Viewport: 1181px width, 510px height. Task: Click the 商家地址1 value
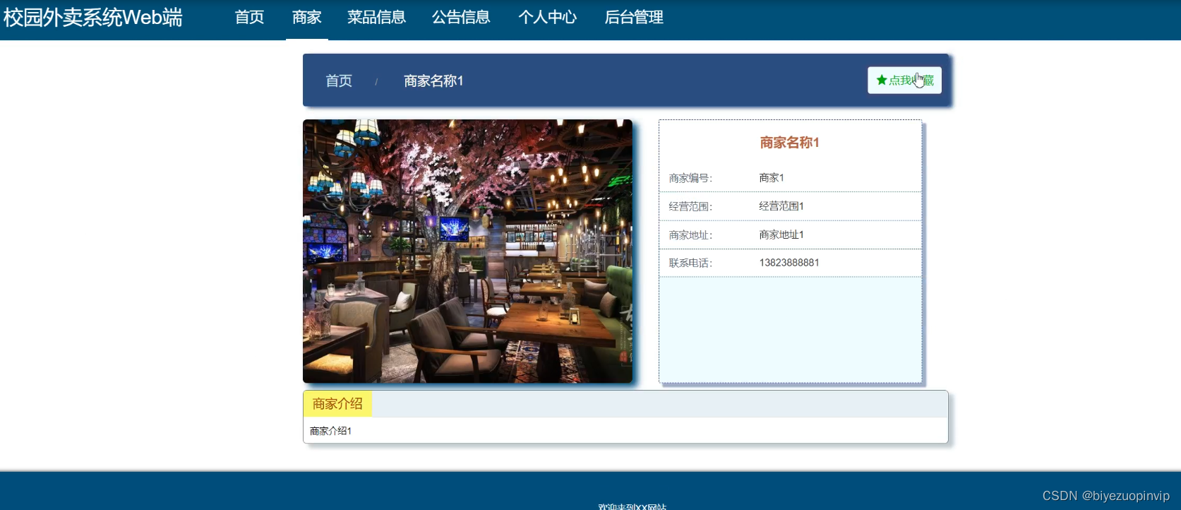781,235
